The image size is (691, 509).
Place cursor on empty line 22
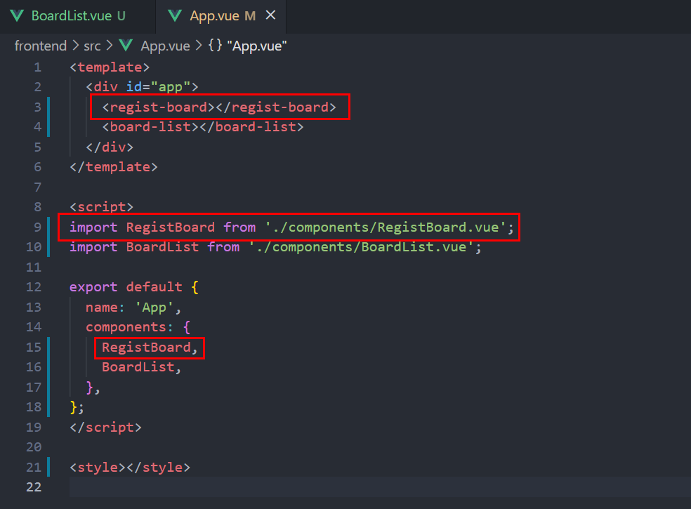[379, 487]
